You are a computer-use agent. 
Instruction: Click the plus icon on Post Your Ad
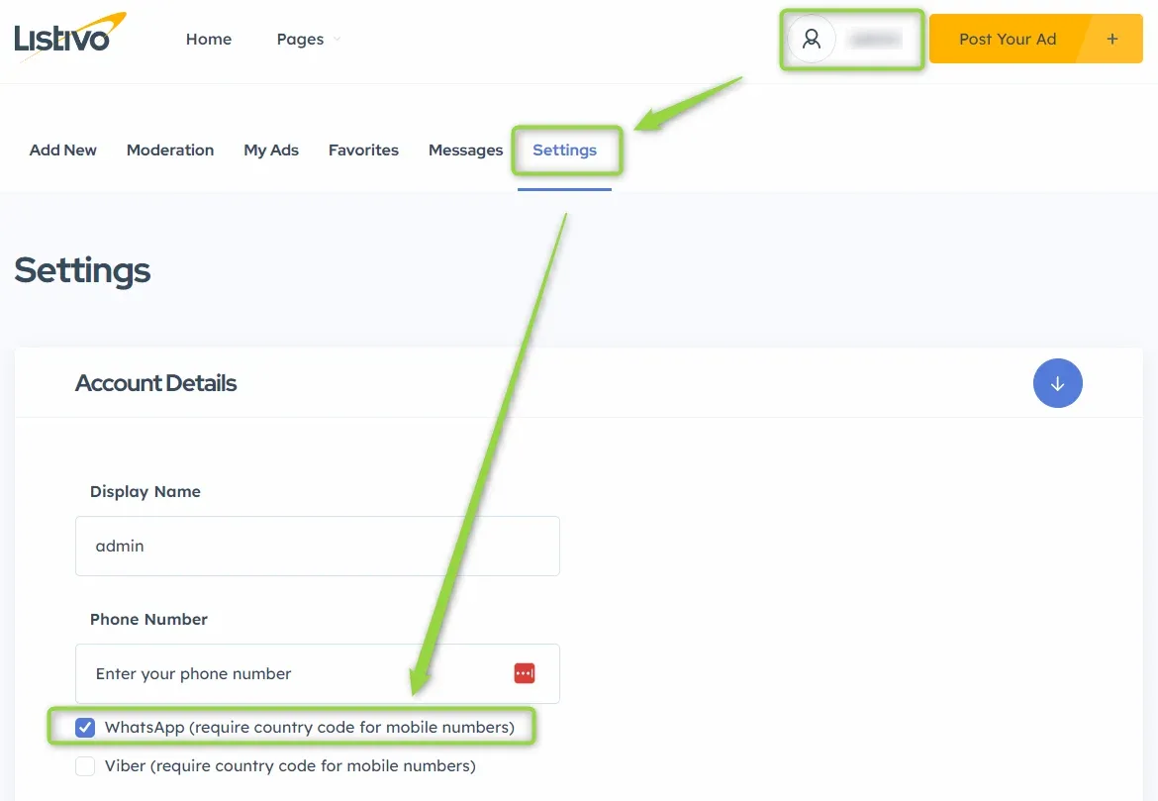[x=1112, y=39]
